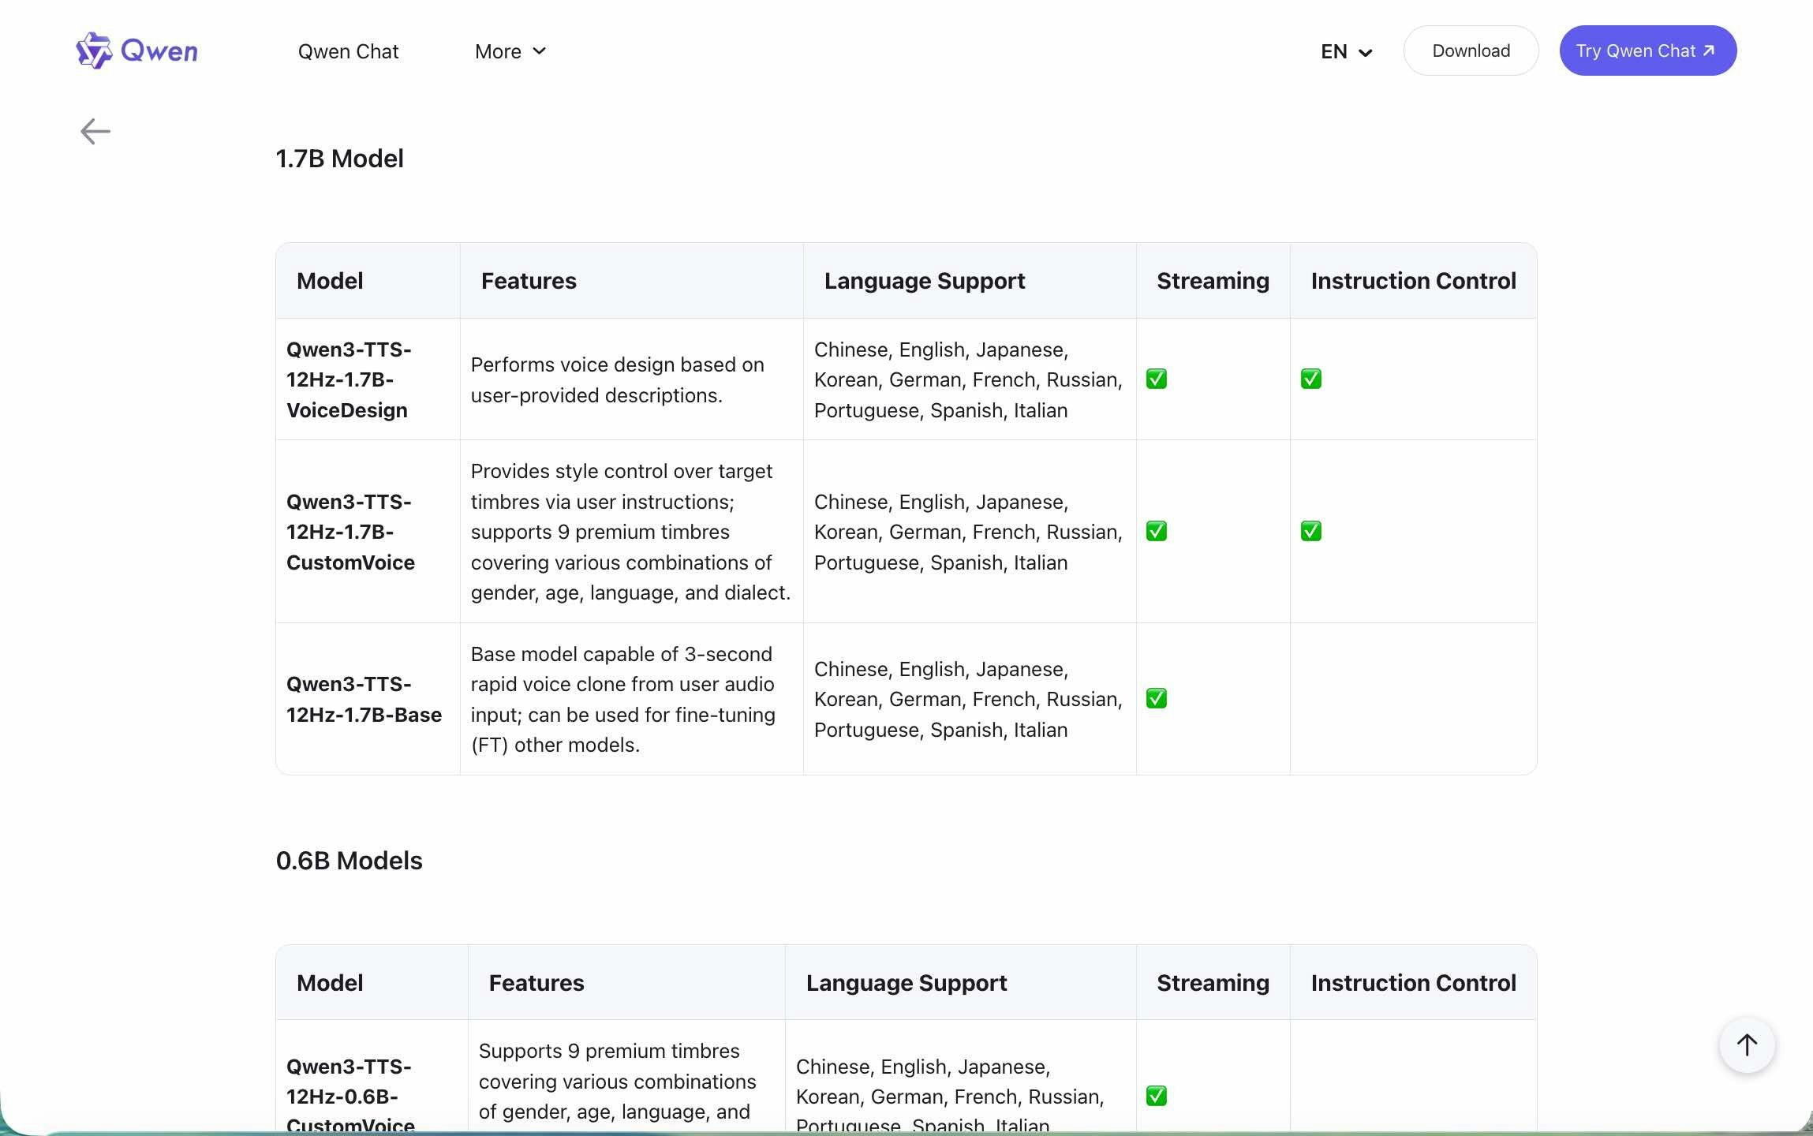
Task: Click 1.7B-Base streaming green checkmark
Action: (x=1157, y=699)
